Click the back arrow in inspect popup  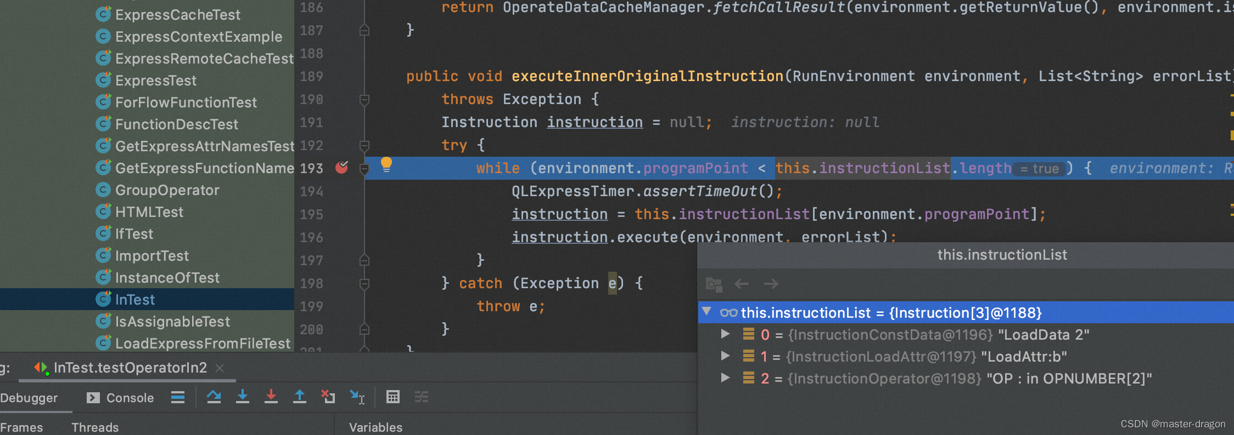742,284
